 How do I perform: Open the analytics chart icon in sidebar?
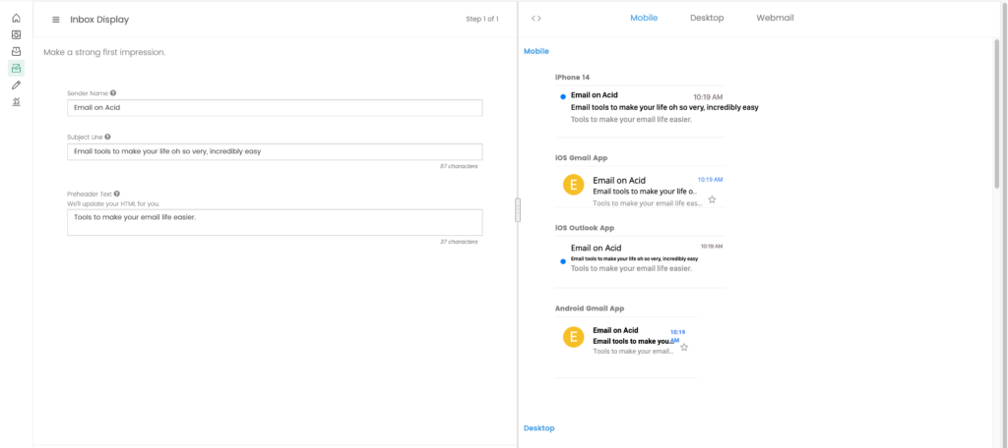[16, 101]
